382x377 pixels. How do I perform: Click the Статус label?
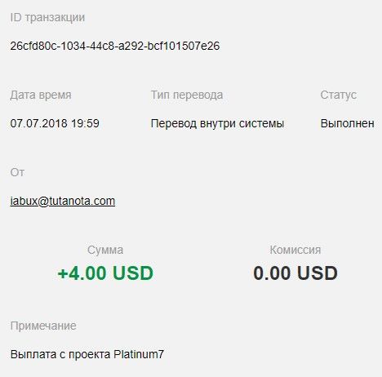338,95
